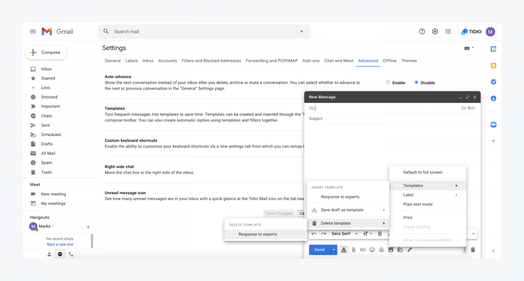Open search options dropdown arrow
The height and width of the screenshot is (281, 524).
click(301, 31)
